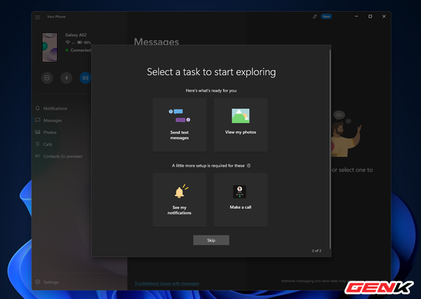The width and height of the screenshot is (421, 299).
Task: Toggle the phone audio volume button
Action: coord(86,78)
